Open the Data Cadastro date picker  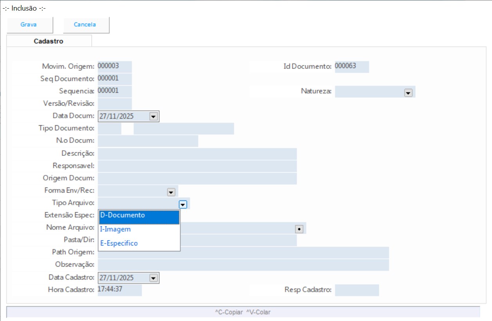coord(153,278)
